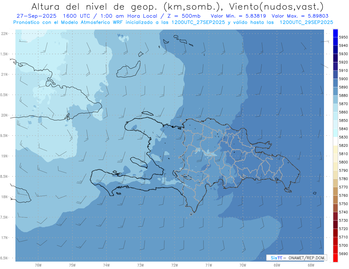Click the '5800' colorbar value
This screenshot has width=349, height=269.
[343, 162]
